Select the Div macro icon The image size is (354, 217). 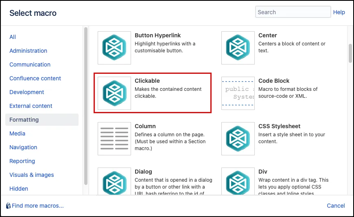tap(238, 181)
